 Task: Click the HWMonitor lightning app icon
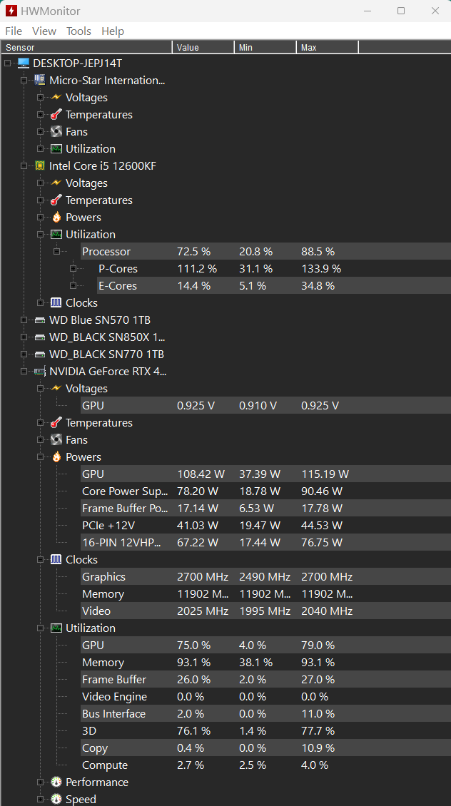pyautogui.click(x=11, y=11)
